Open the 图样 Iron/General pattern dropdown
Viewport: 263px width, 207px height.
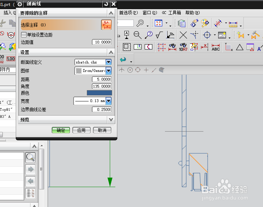(x=109, y=71)
